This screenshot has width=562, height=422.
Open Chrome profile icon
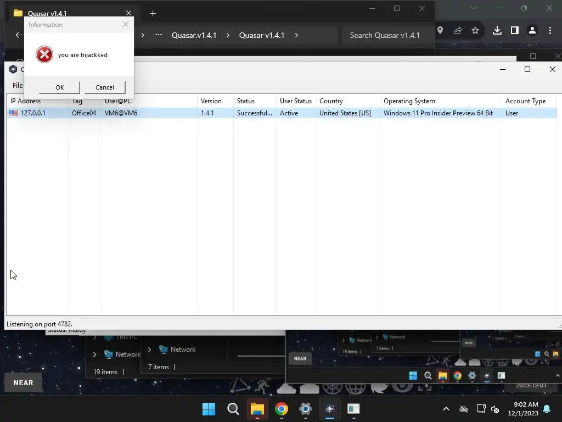point(532,31)
